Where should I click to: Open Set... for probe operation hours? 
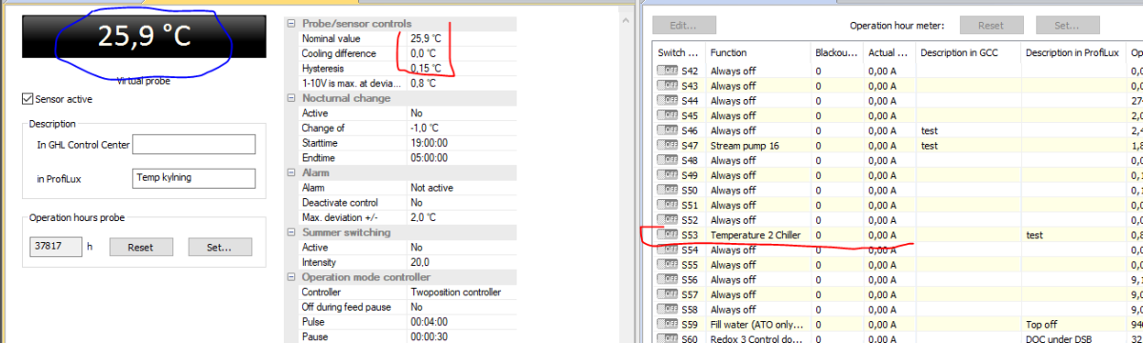(220, 247)
